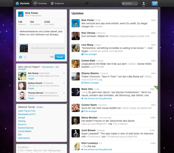The image size is (174, 153).
Task: View the 748 Updates count
Action: 22,23
